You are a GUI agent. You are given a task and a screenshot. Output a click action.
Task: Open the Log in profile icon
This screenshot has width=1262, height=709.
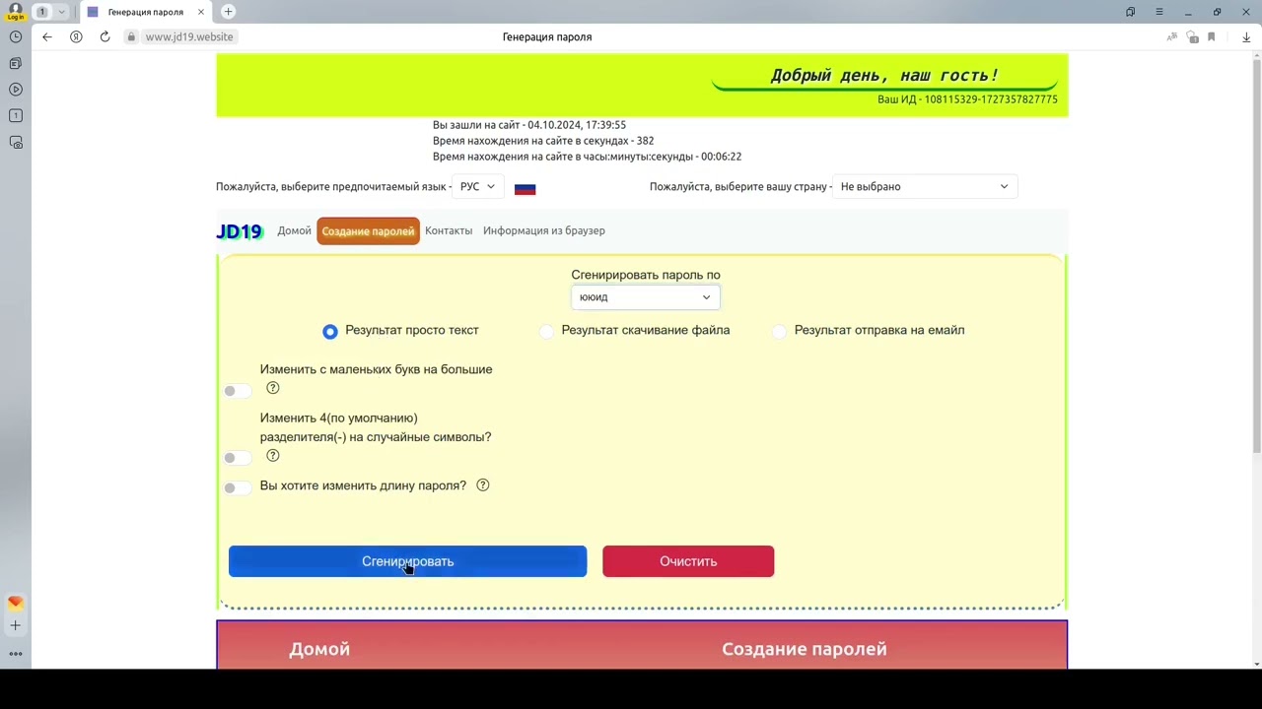pos(15,11)
